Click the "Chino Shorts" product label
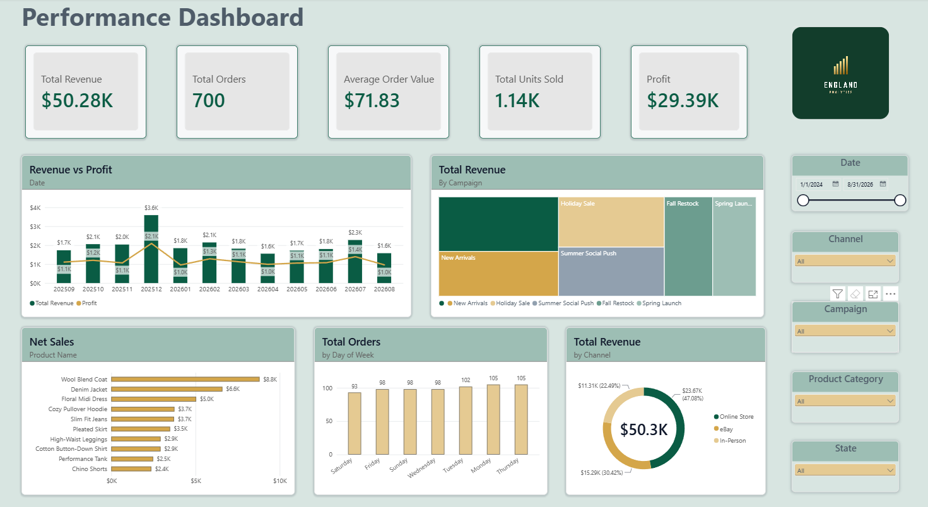 (90, 469)
